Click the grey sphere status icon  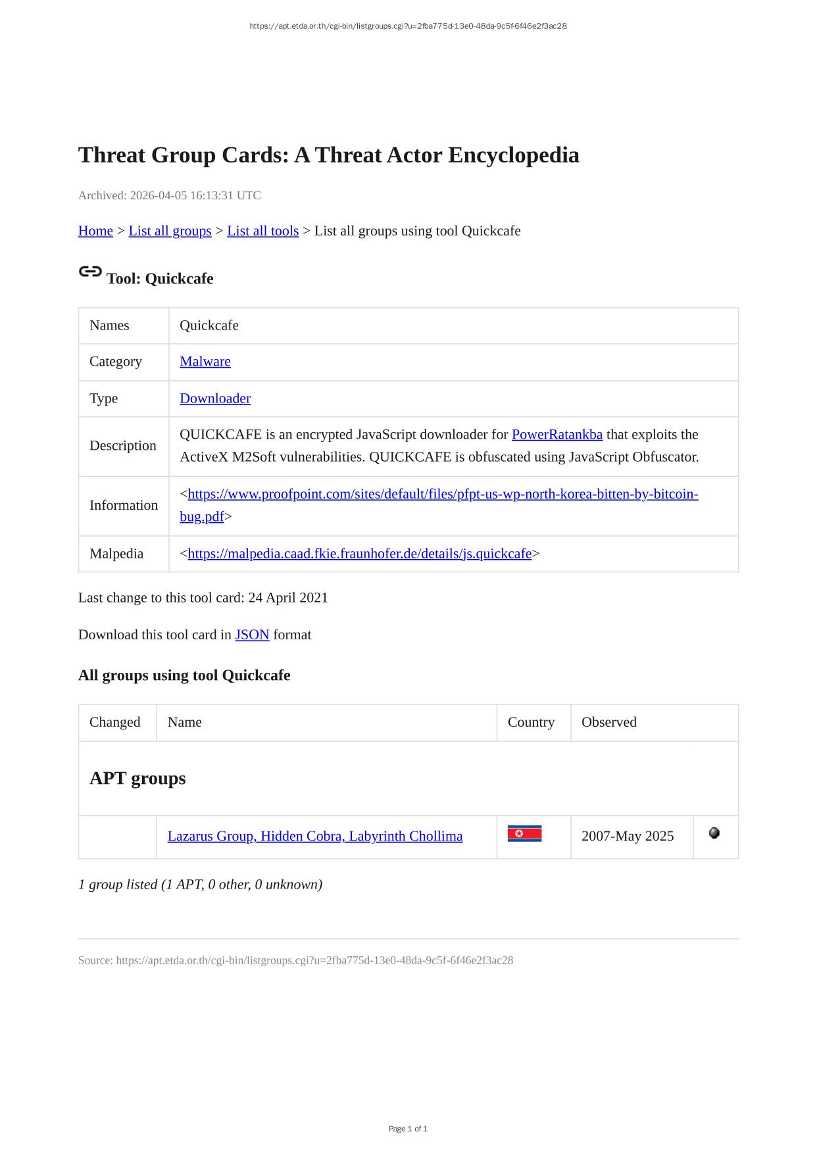point(714,833)
